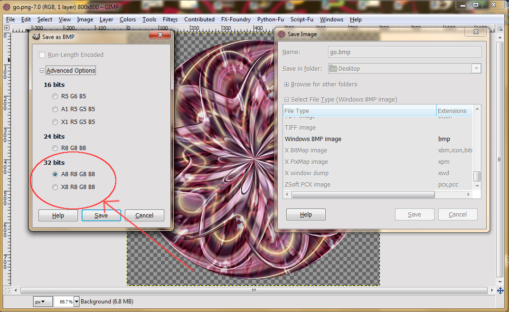
Task: Open the px unit dropdown in status bar
Action: (x=43, y=302)
